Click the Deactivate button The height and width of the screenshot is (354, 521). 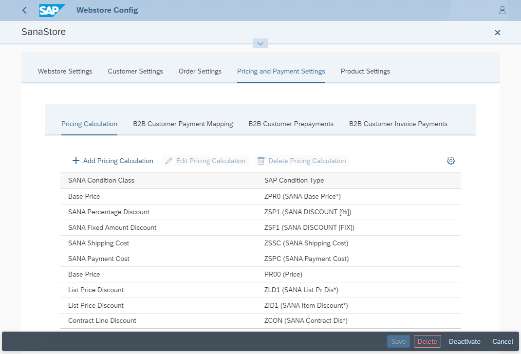[465, 341]
